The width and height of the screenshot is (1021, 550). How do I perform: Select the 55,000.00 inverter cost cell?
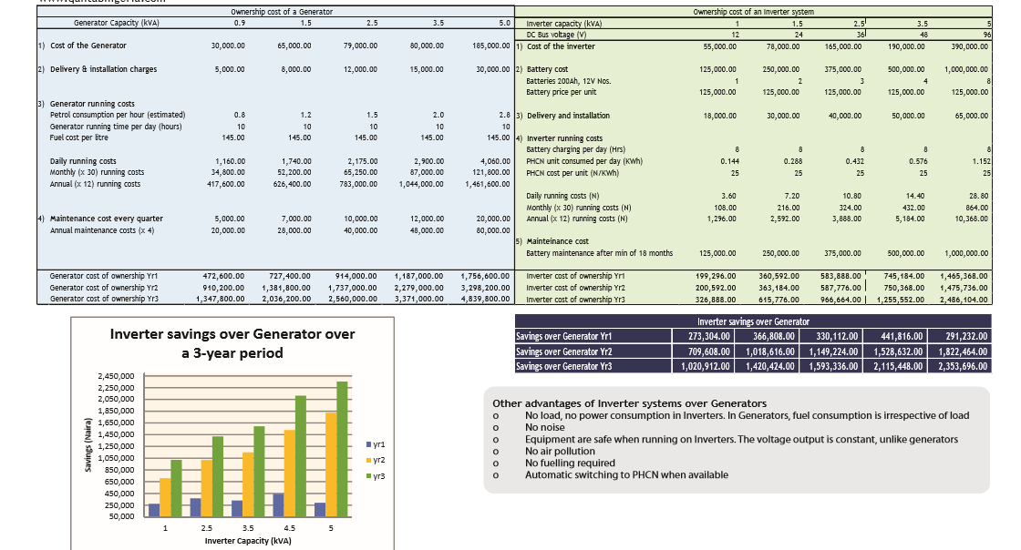[x=718, y=46]
